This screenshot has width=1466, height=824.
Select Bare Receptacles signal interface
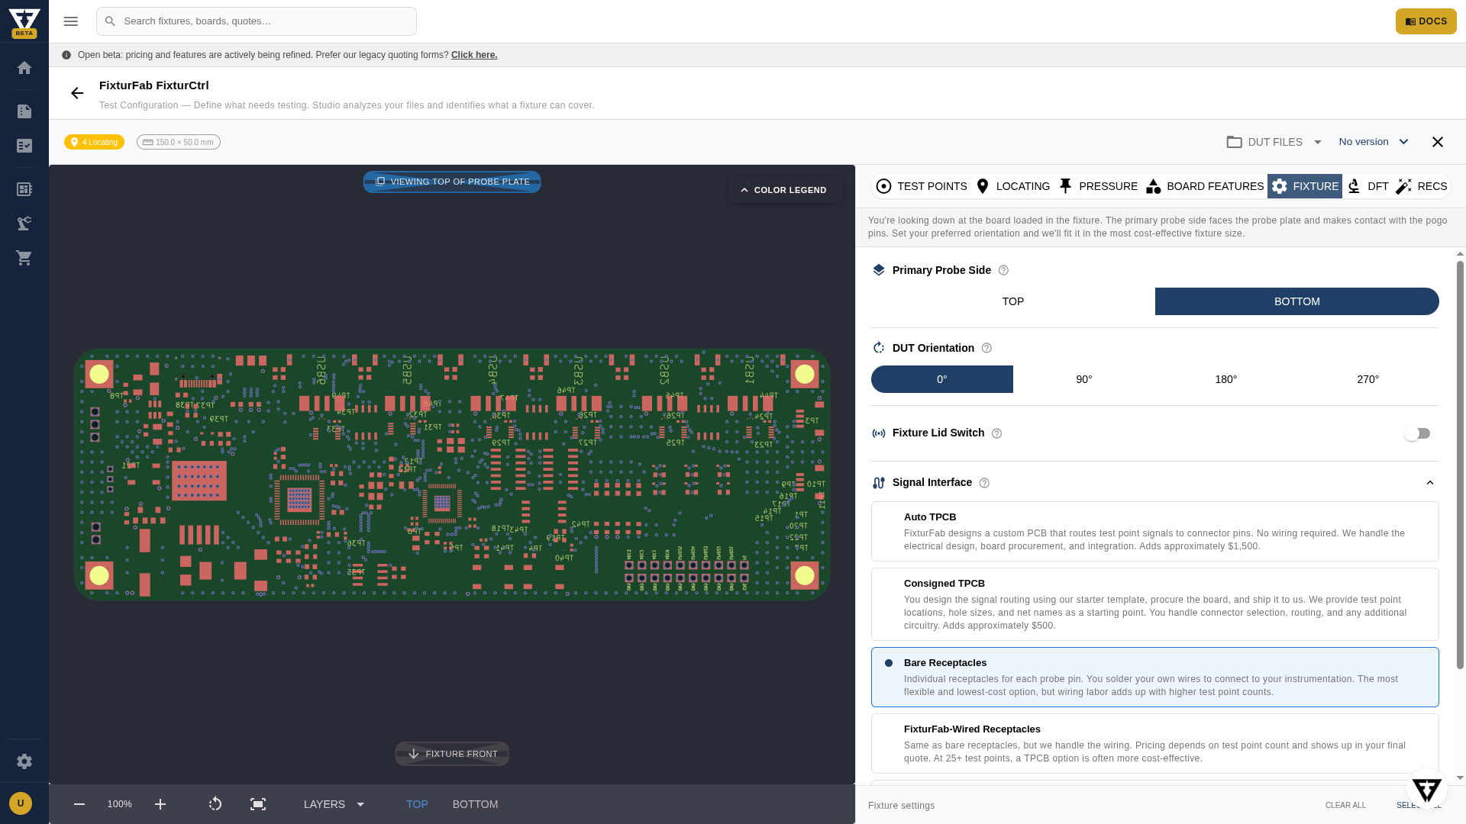pos(1155,678)
